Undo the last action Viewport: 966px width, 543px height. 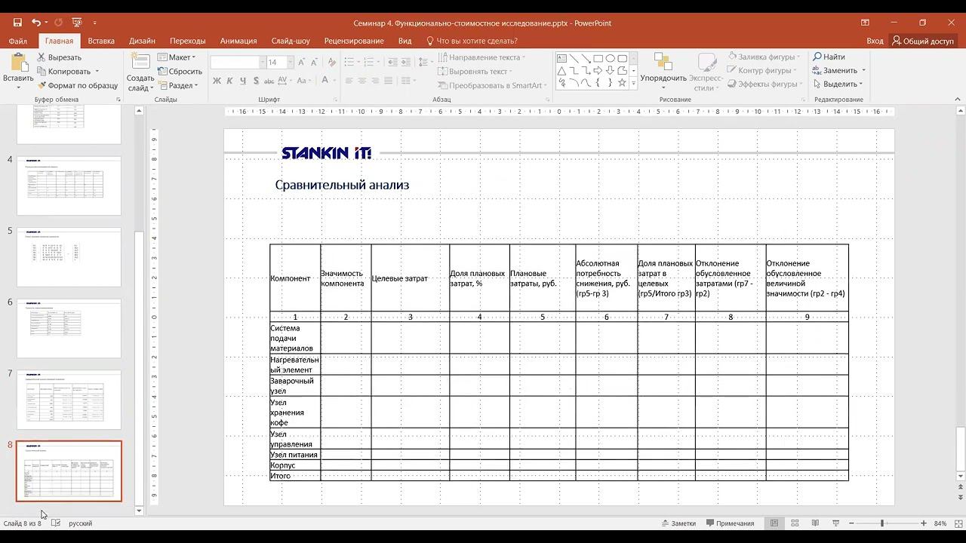click(36, 23)
